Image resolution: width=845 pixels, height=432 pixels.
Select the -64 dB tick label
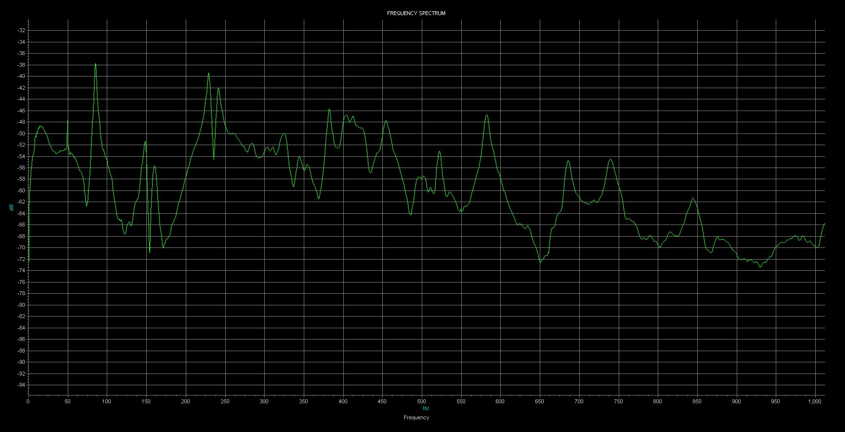pyautogui.click(x=21, y=213)
